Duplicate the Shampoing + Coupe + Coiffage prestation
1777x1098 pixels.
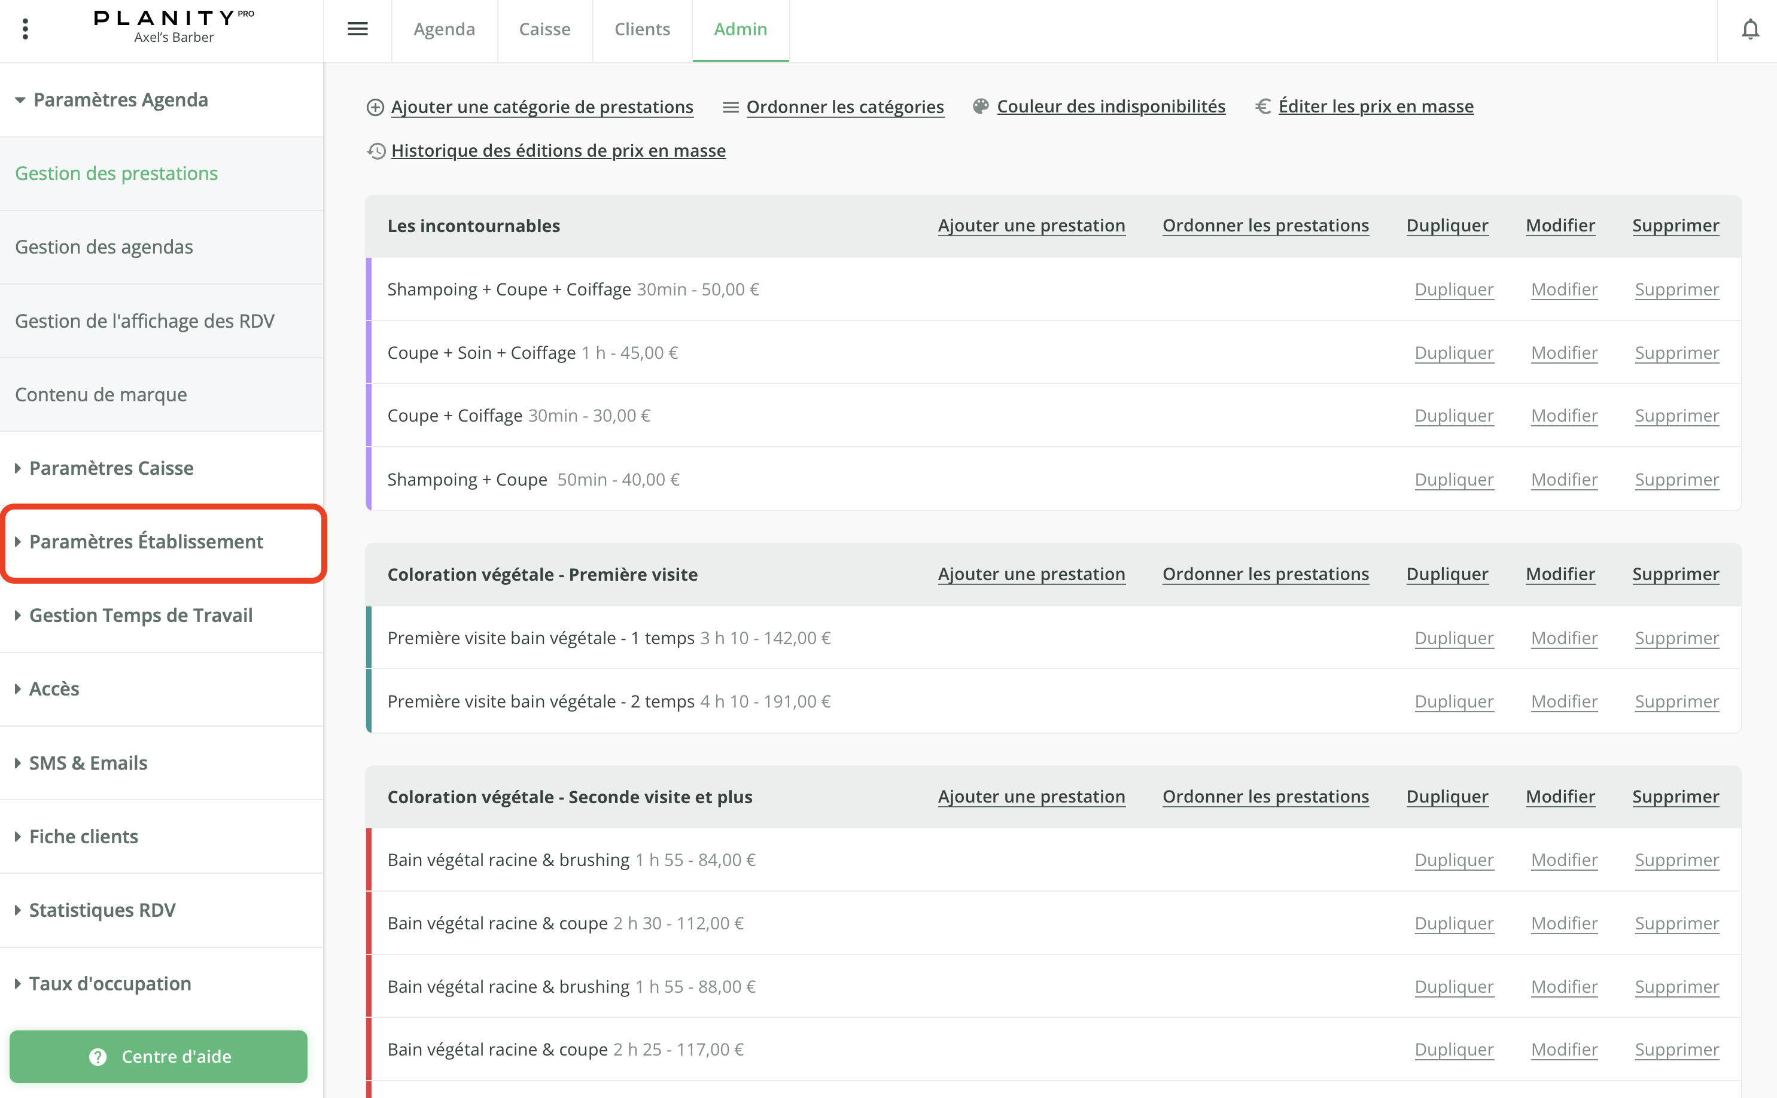pyautogui.click(x=1454, y=289)
